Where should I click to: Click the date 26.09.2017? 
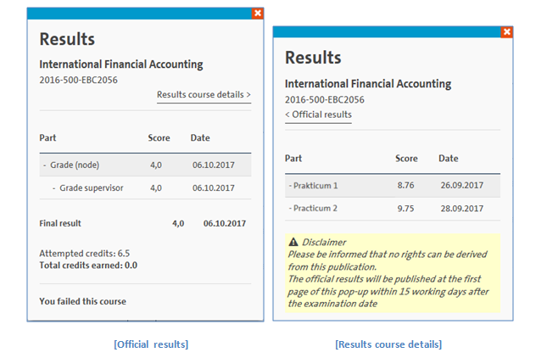click(x=462, y=185)
